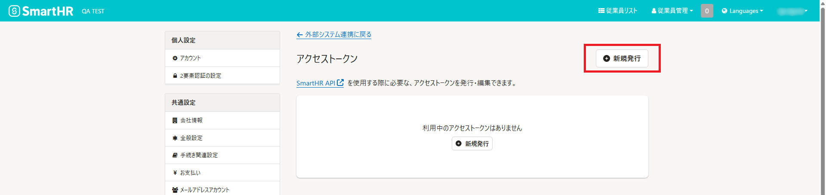This screenshot has width=826, height=195.
Task: Click the building icon beside 会社情報
Action: pos(175,120)
